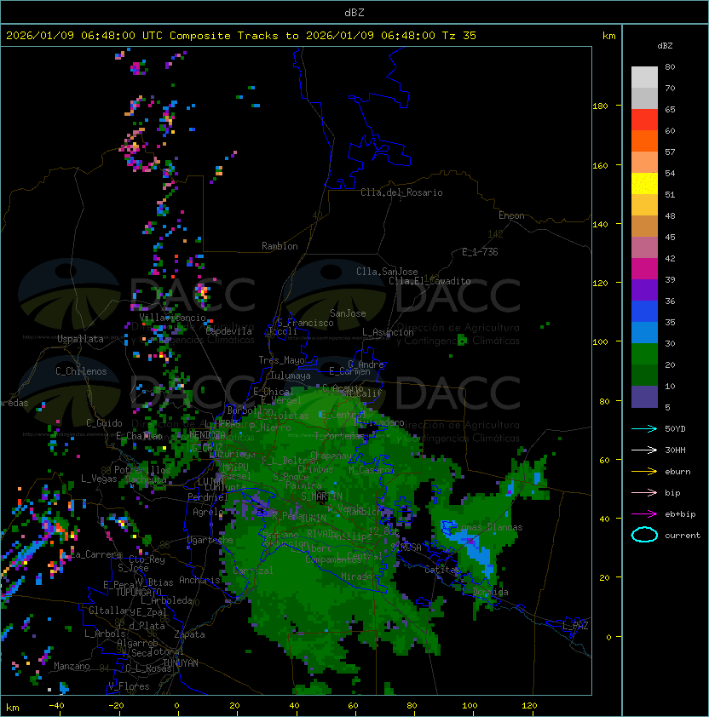Image resolution: width=709 pixels, height=717 pixels.
Task: Select the violet purple legend swatch
Action: [x=644, y=290]
